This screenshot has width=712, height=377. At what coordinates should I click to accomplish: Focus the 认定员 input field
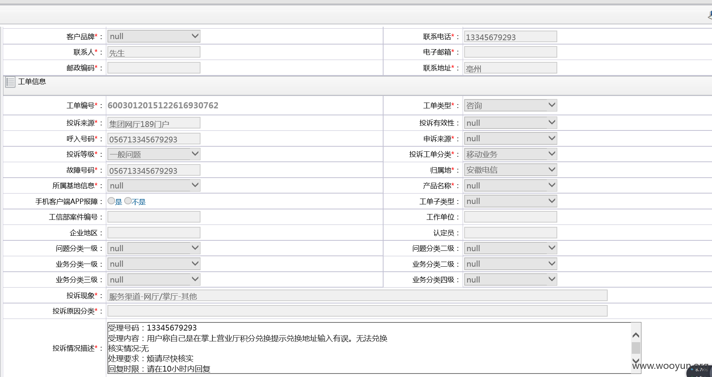click(x=511, y=233)
